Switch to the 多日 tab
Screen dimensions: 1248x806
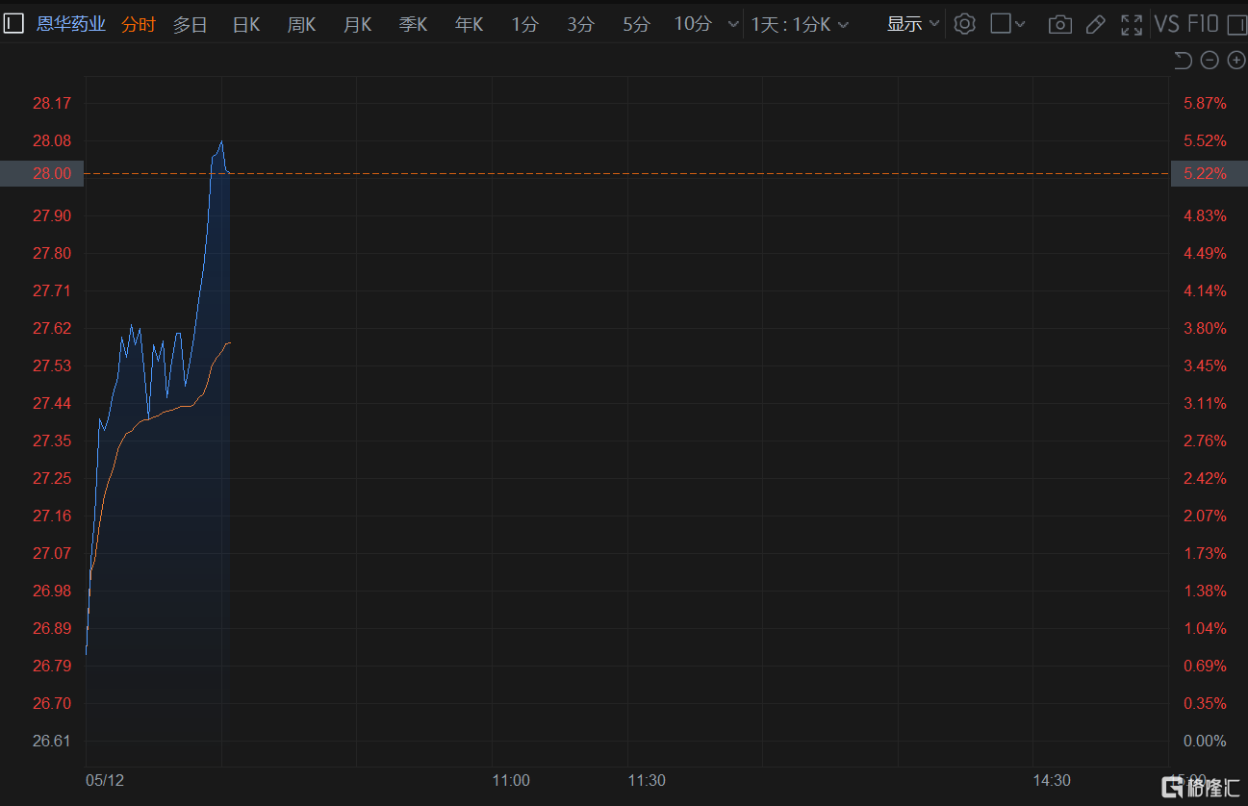click(x=191, y=24)
